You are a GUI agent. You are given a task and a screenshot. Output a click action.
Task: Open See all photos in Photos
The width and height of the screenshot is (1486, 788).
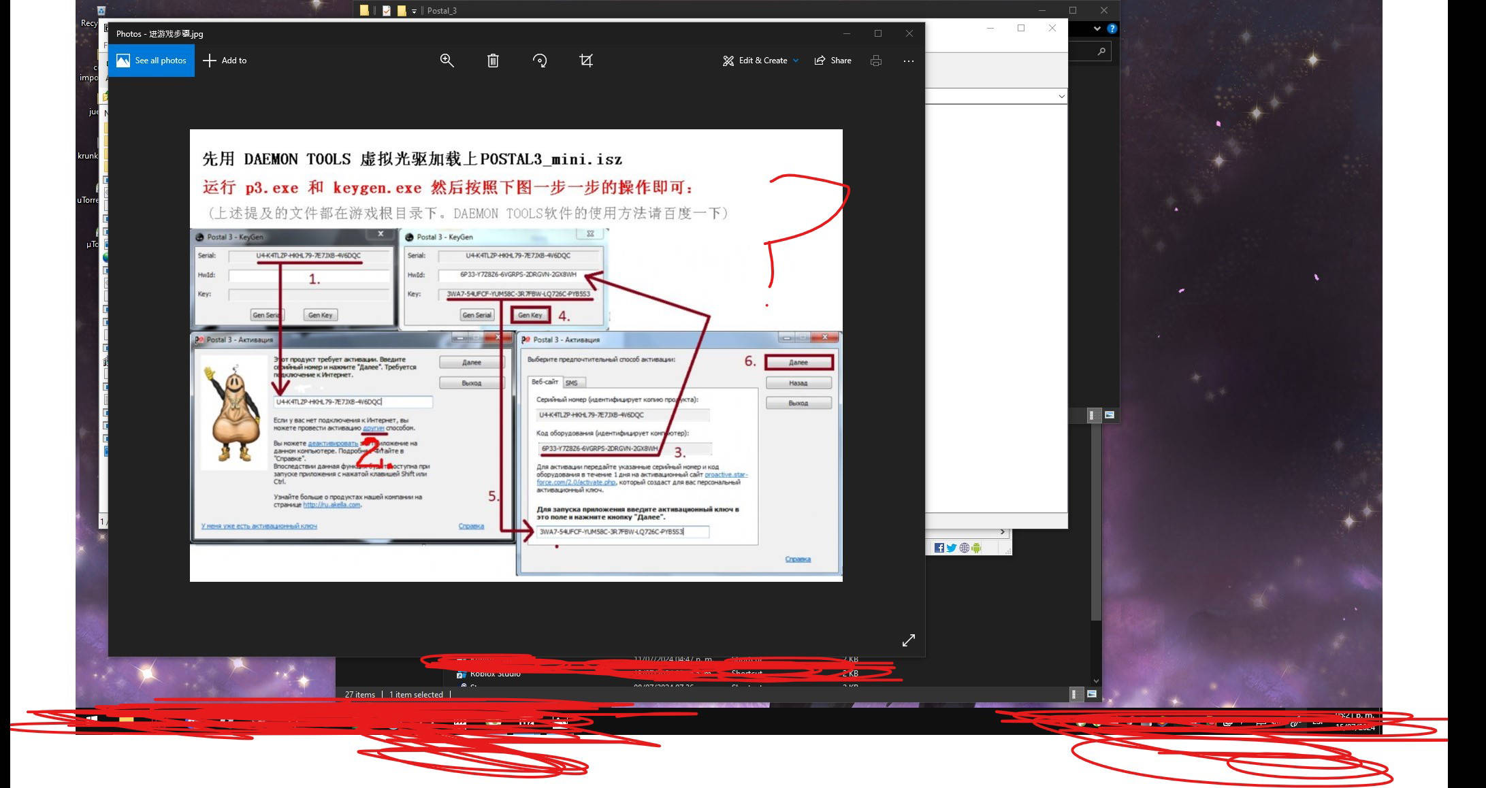pos(151,61)
